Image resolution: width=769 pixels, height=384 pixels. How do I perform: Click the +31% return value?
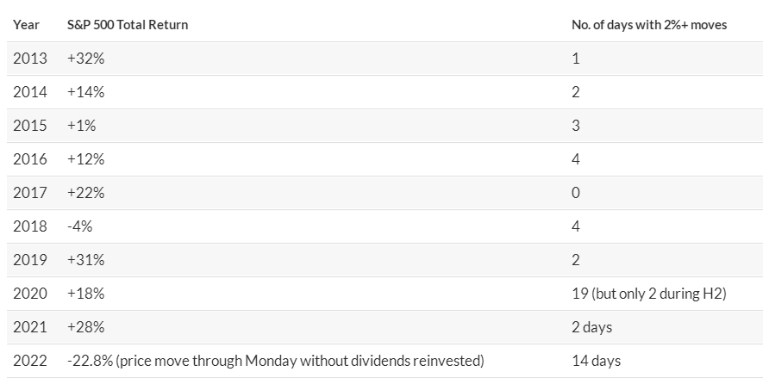click(x=85, y=260)
